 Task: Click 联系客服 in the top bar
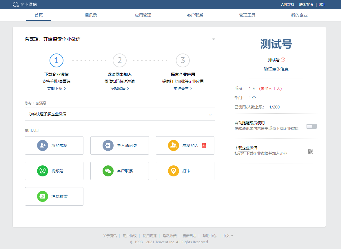pyautogui.click(x=306, y=5)
